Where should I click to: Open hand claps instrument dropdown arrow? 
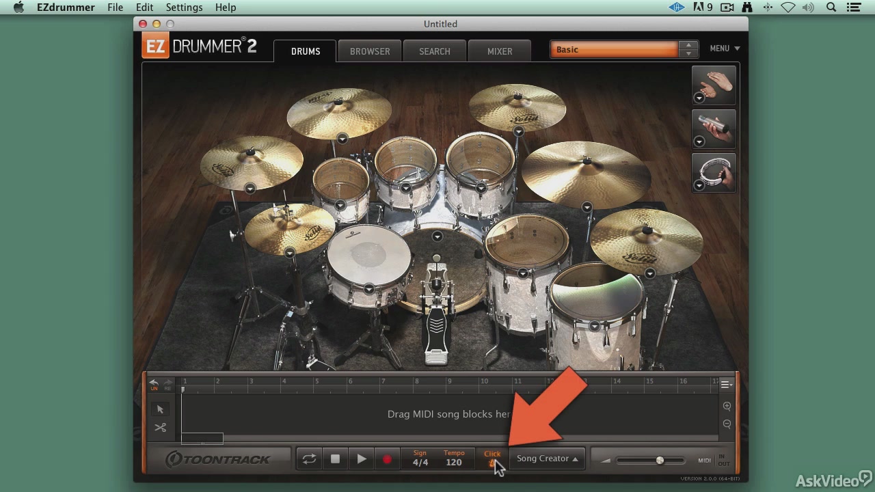(x=699, y=98)
